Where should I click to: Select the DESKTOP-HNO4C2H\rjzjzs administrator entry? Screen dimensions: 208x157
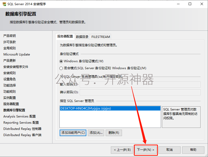click(110, 108)
